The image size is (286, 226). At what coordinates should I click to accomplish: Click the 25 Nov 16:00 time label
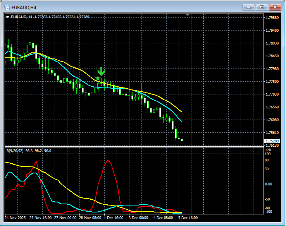[41, 218]
